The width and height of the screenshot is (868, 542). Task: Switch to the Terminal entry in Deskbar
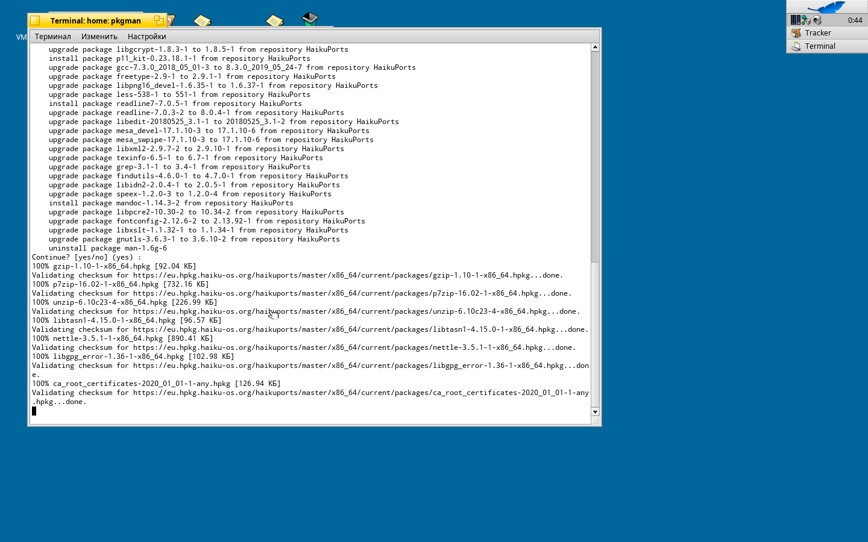827,46
